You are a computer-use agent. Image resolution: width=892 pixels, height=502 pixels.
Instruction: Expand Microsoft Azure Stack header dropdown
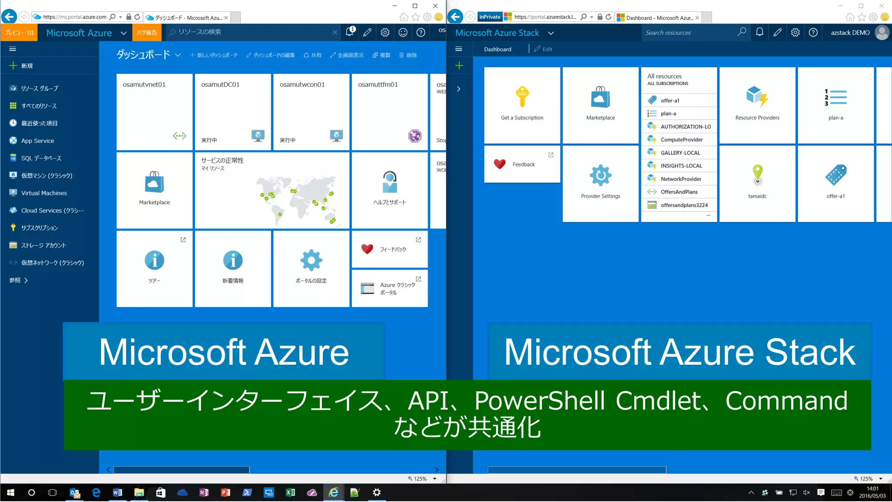click(551, 33)
